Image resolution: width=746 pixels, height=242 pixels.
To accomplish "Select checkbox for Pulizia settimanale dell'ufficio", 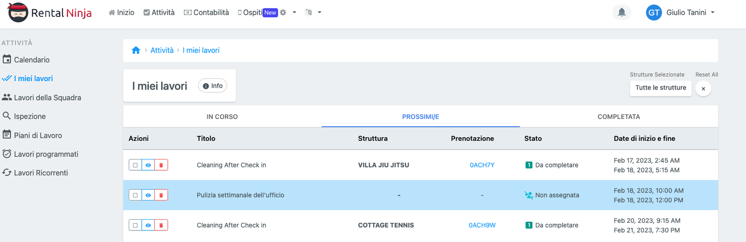I will coord(135,195).
